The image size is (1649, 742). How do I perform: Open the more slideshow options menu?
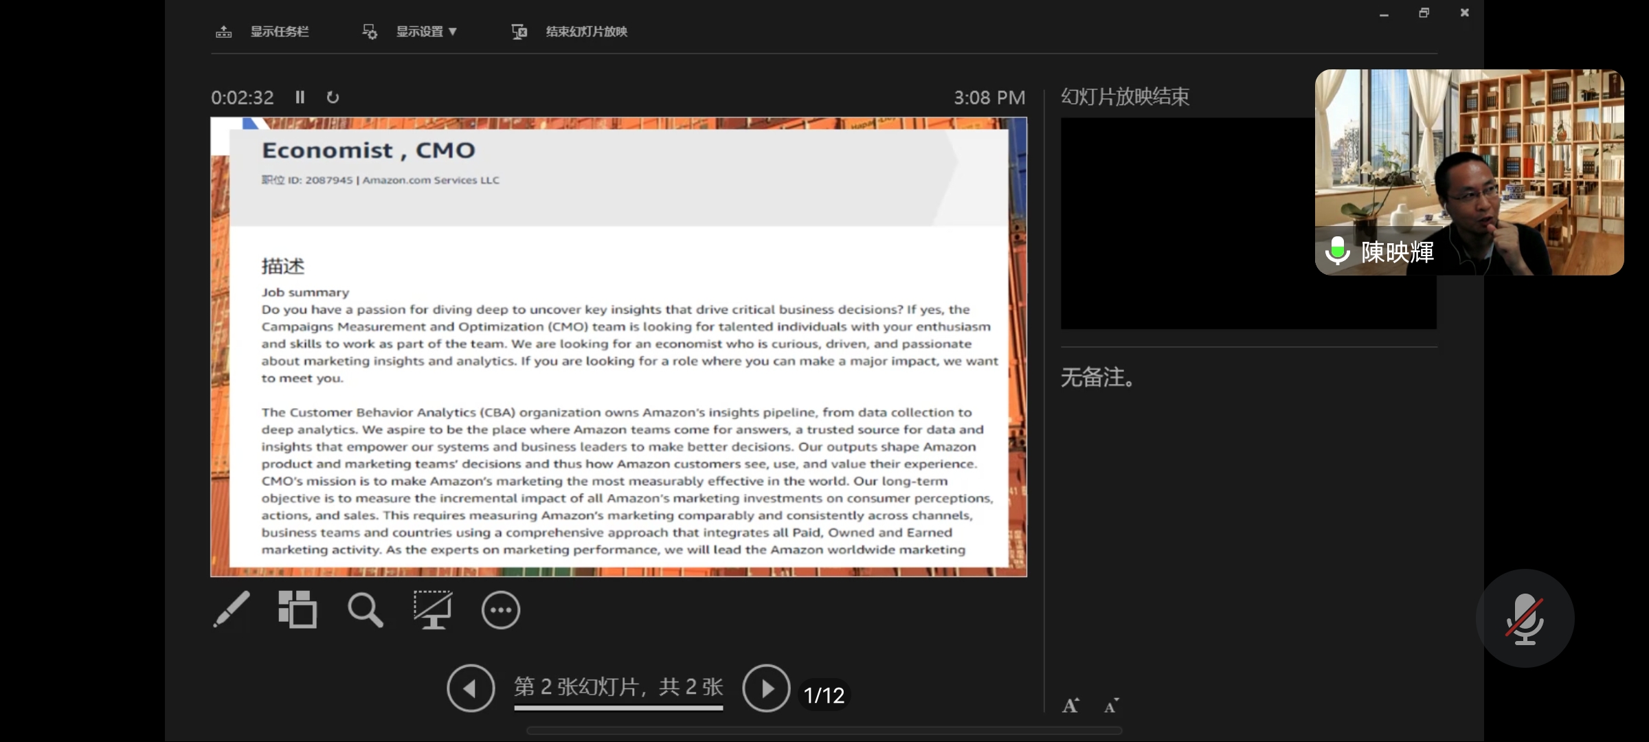(x=501, y=610)
